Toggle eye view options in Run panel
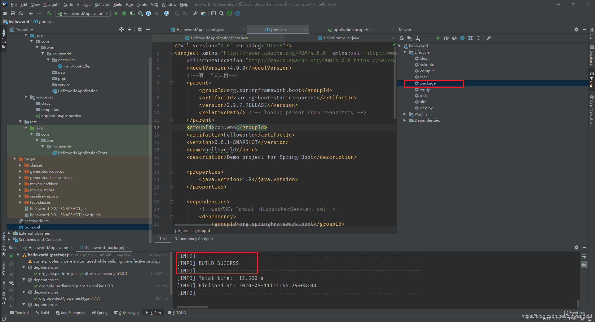Viewport: 595px width, 322px height. (11, 282)
